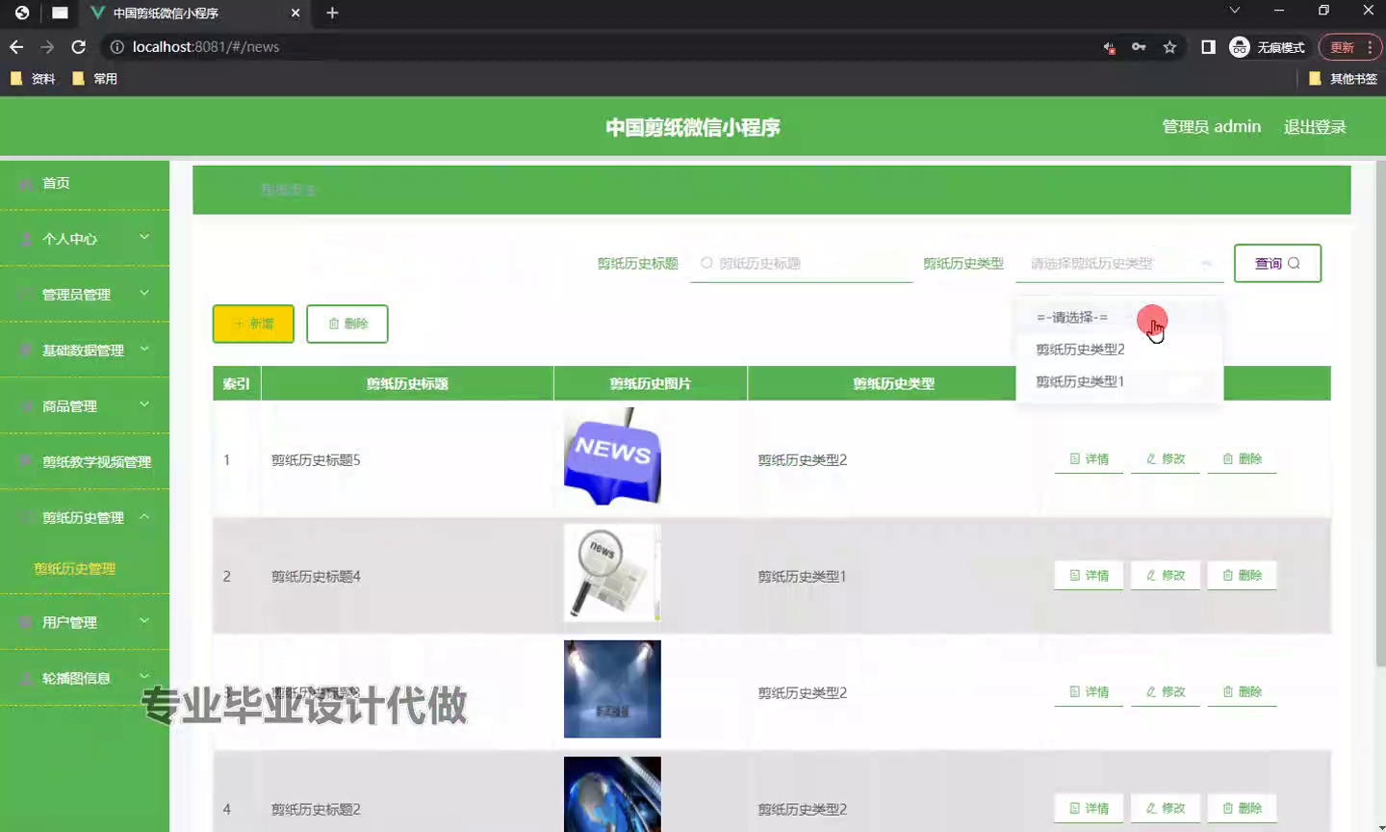
Task: View 详情 in the third table row
Action: tap(1089, 691)
